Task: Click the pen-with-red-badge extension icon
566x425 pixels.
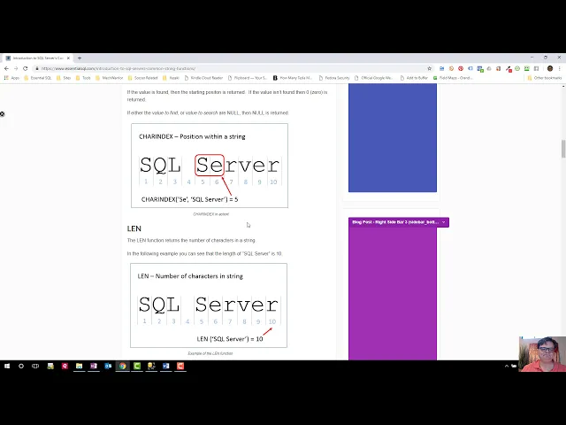Action: [x=509, y=68]
